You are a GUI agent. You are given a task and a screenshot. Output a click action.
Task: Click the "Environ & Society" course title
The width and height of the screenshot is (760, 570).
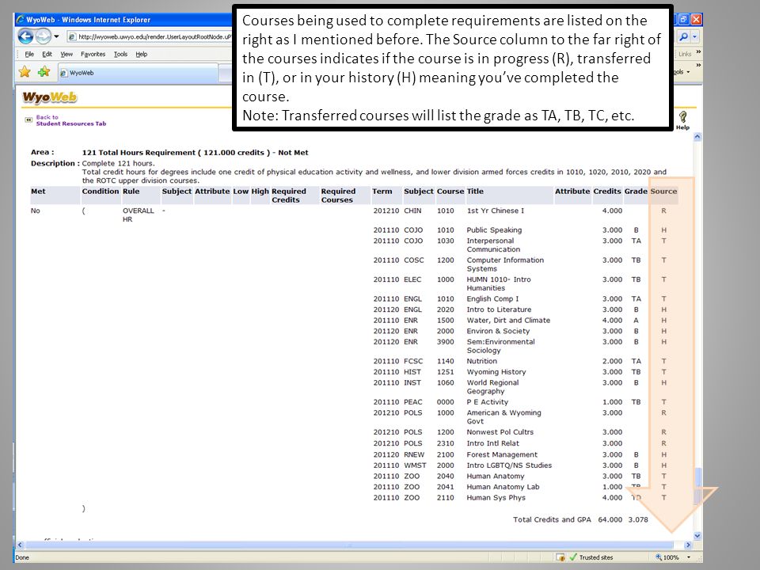tap(498, 331)
